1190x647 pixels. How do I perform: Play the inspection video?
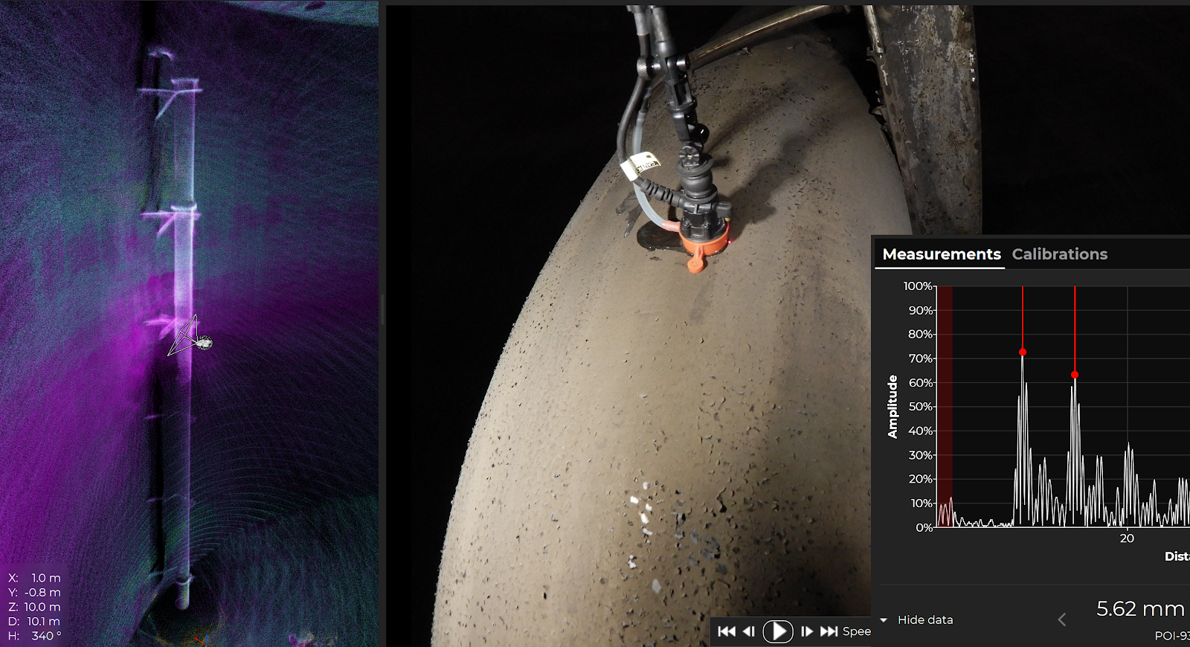point(778,631)
